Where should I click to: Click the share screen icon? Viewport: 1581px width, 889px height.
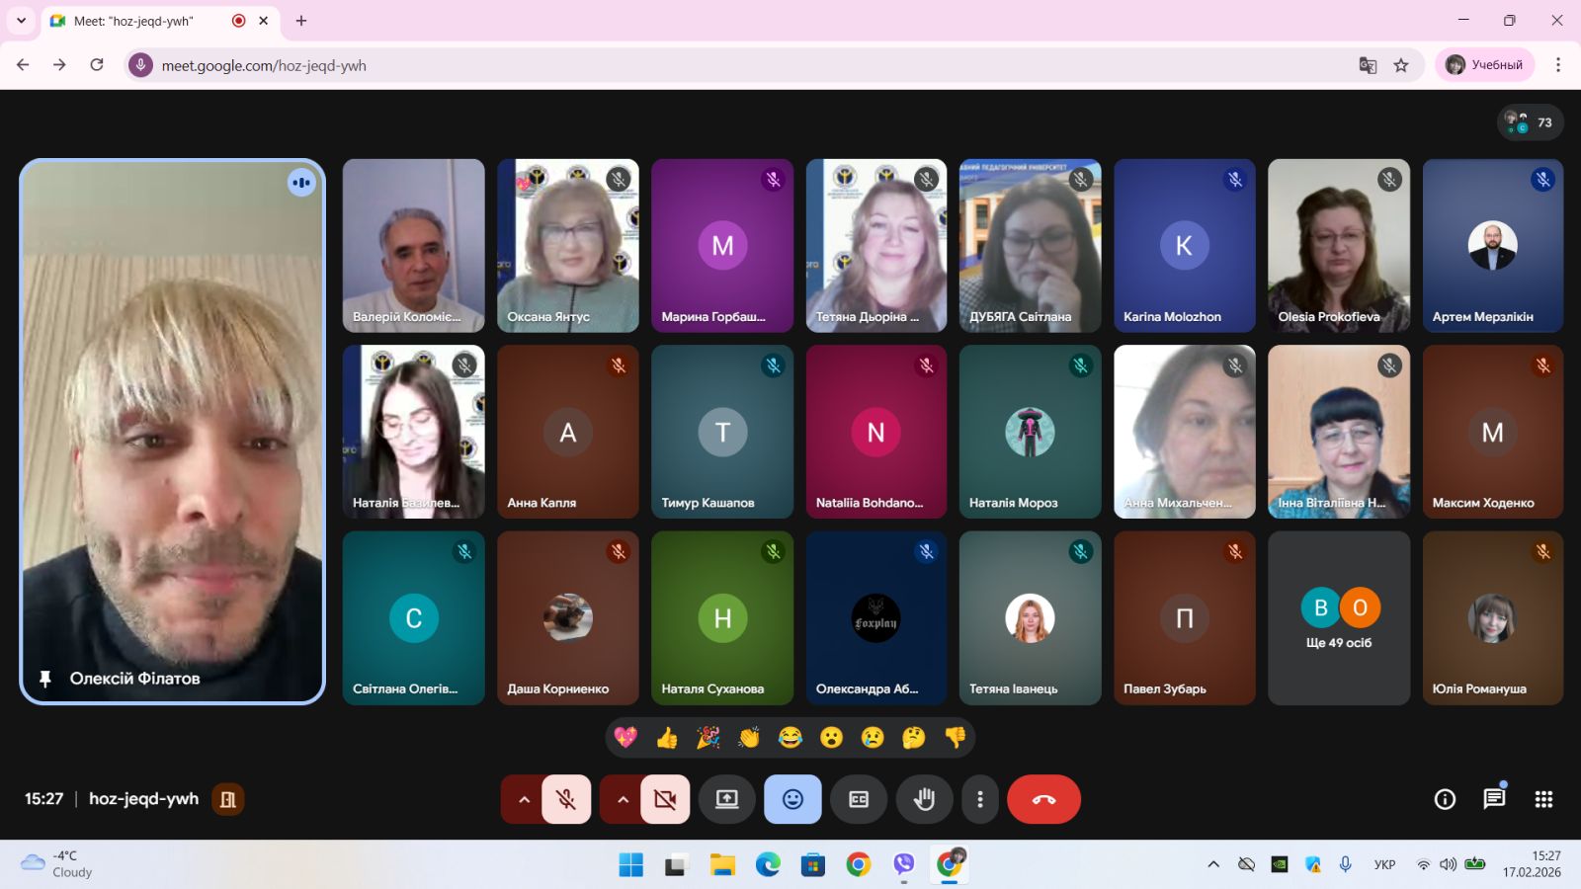coord(727,799)
